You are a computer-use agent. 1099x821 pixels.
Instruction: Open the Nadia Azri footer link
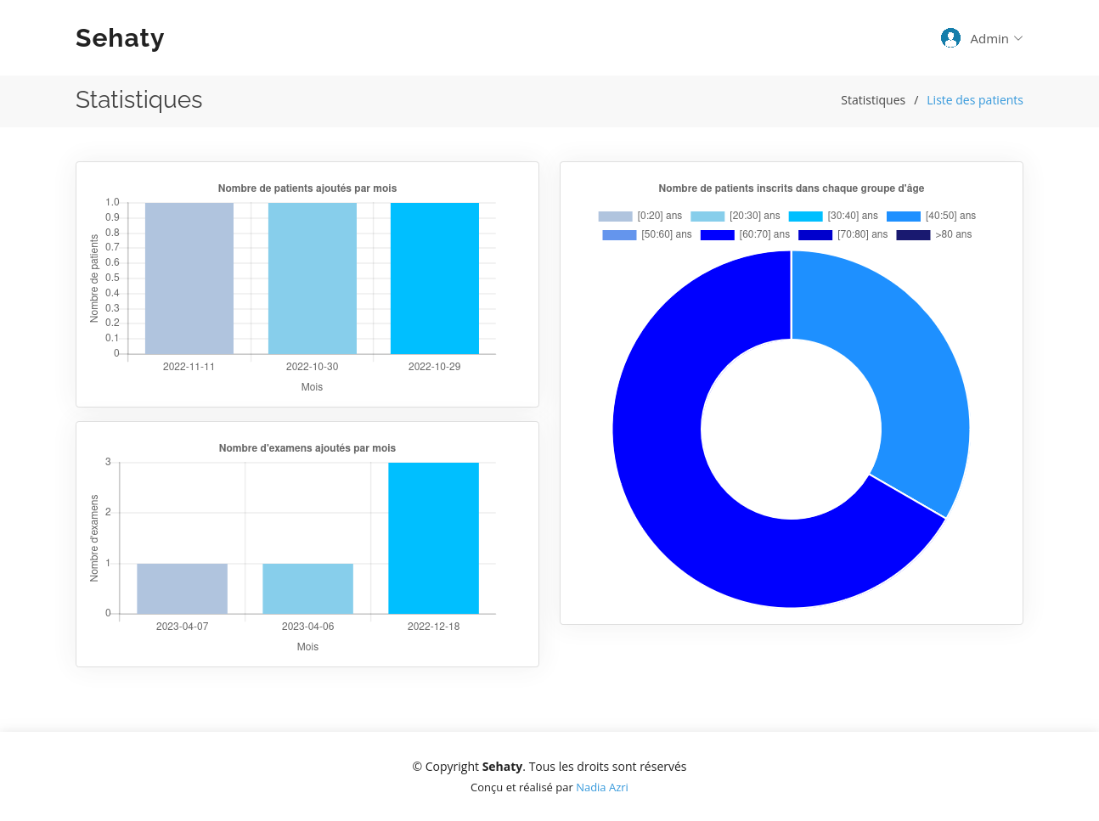602,787
